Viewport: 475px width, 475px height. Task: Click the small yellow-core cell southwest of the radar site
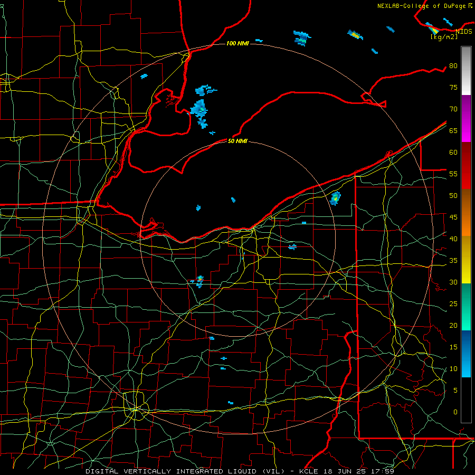[199, 281]
